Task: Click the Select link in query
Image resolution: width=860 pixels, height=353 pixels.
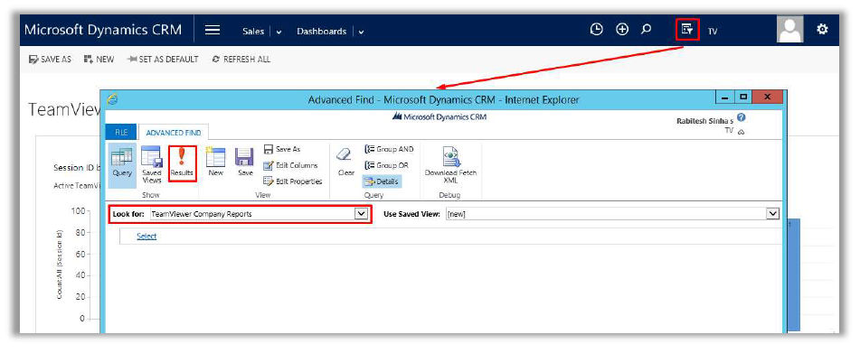Action: [x=146, y=237]
